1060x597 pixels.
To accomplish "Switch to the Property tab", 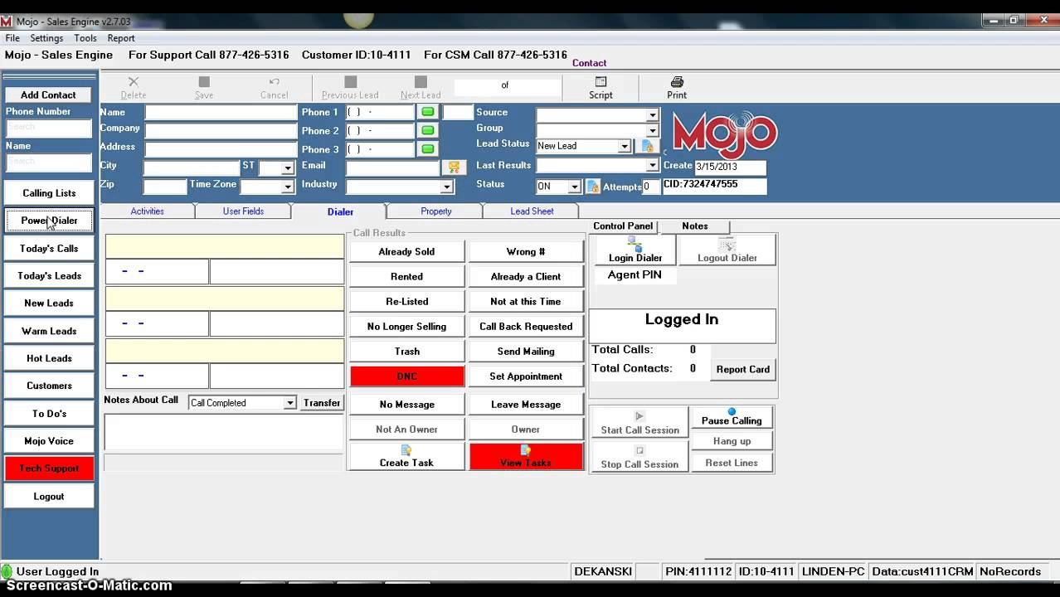I will click(x=435, y=211).
